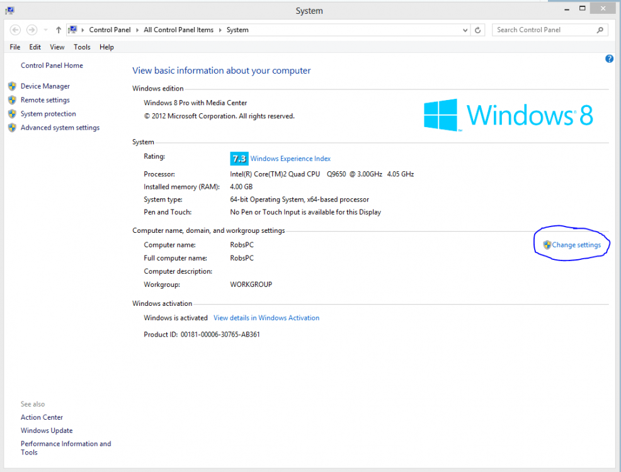The image size is (621, 472).
Task: Go up one level with Up arrow
Action: pyautogui.click(x=59, y=30)
